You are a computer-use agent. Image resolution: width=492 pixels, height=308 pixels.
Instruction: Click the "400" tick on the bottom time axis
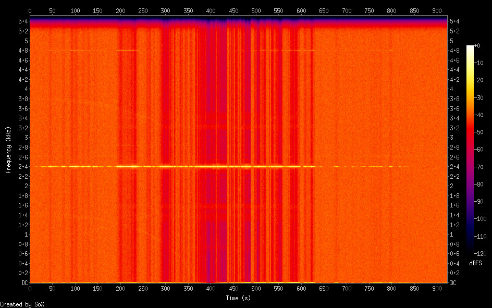(211, 288)
